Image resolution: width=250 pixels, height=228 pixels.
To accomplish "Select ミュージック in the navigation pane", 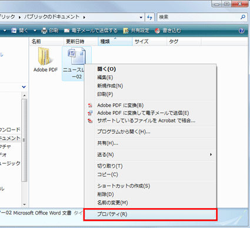I will click(10, 163).
